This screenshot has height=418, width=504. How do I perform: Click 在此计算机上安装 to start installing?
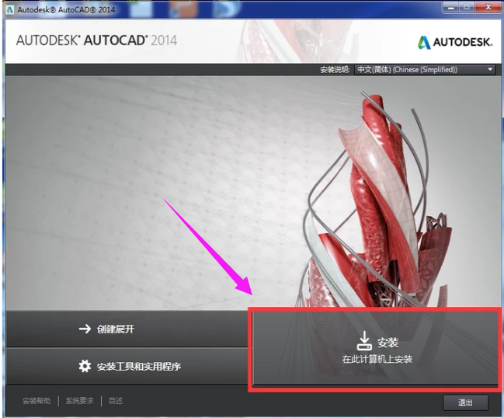[377, 359]
